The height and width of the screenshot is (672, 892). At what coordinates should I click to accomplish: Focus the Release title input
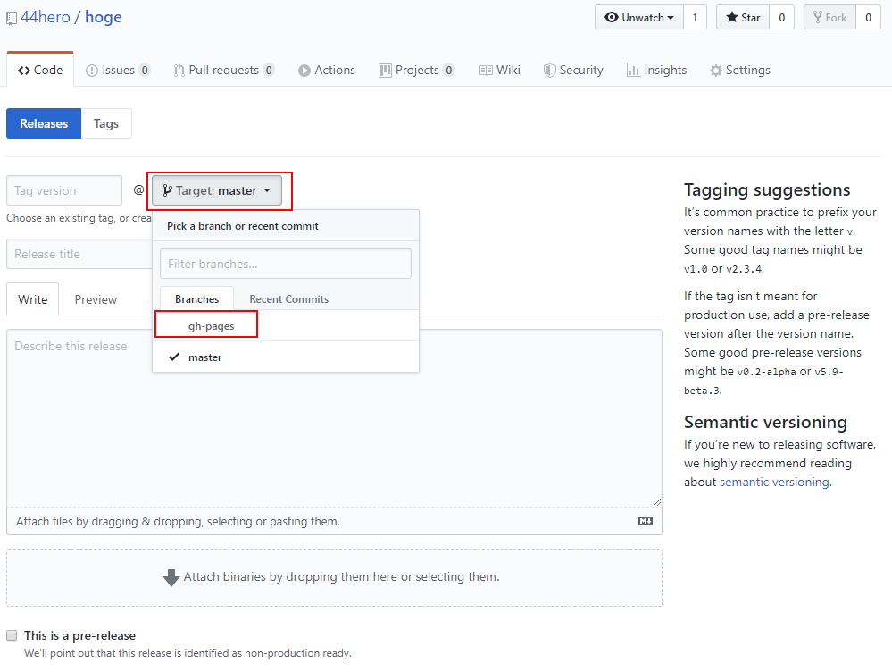79,254
